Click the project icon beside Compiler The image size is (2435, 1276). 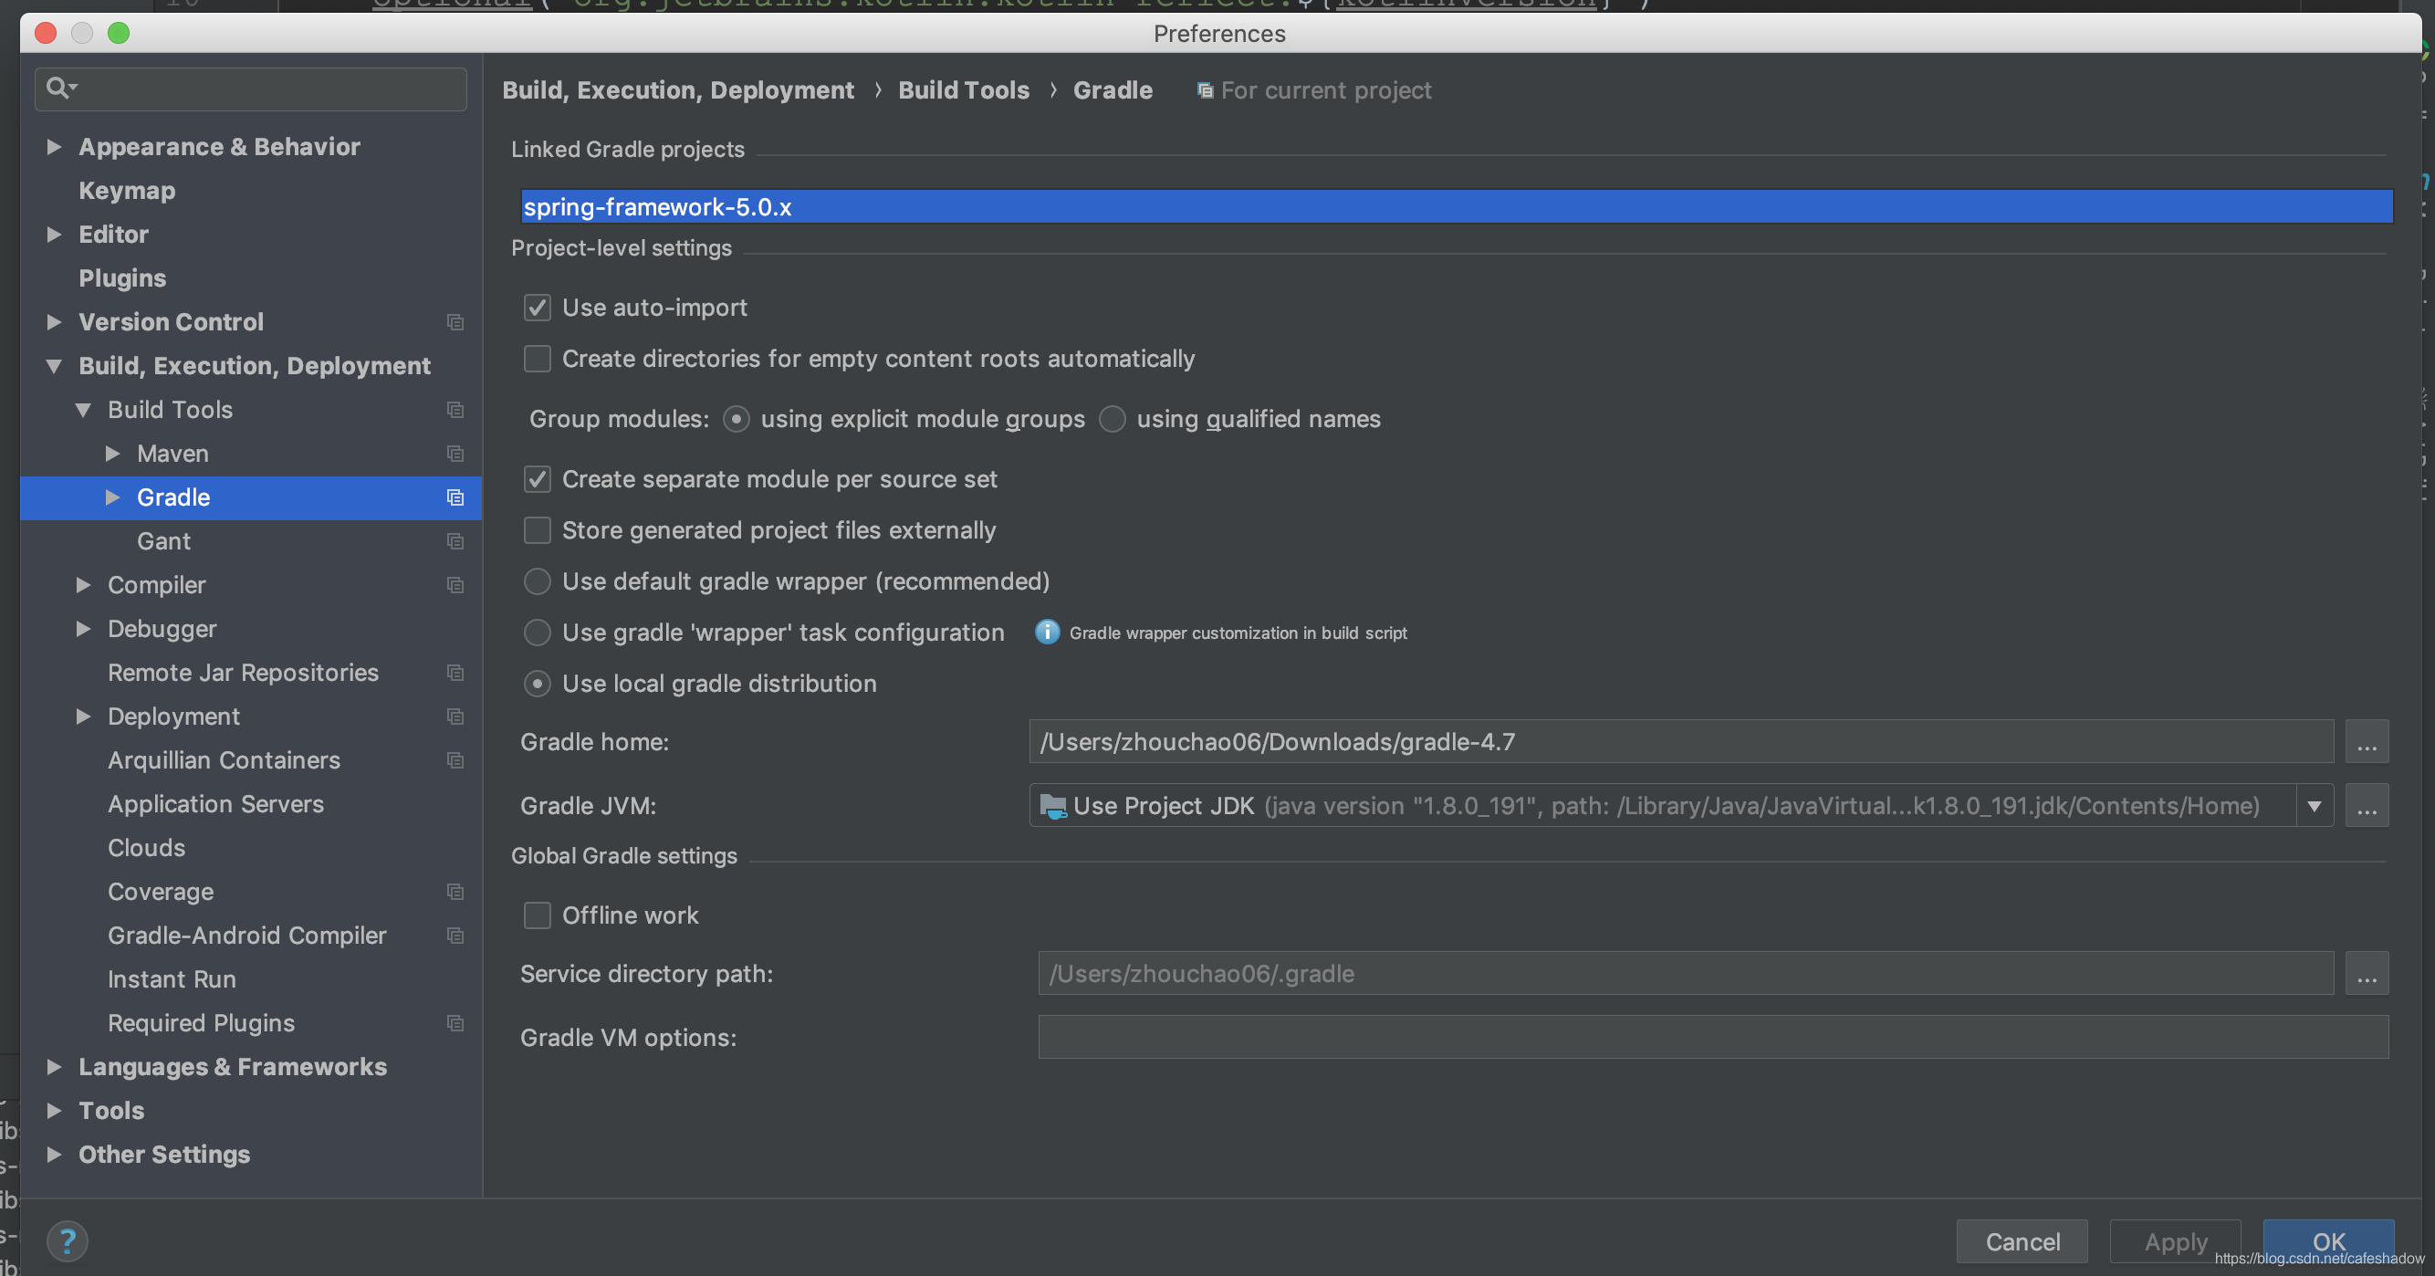click(455, 585)
